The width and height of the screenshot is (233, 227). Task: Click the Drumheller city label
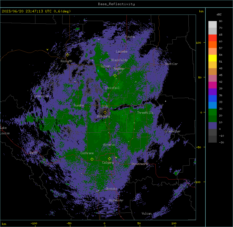point(172,131)
